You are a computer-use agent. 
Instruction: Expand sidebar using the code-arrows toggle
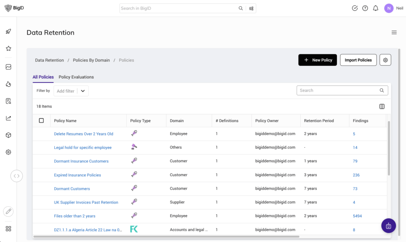point(17,175)
